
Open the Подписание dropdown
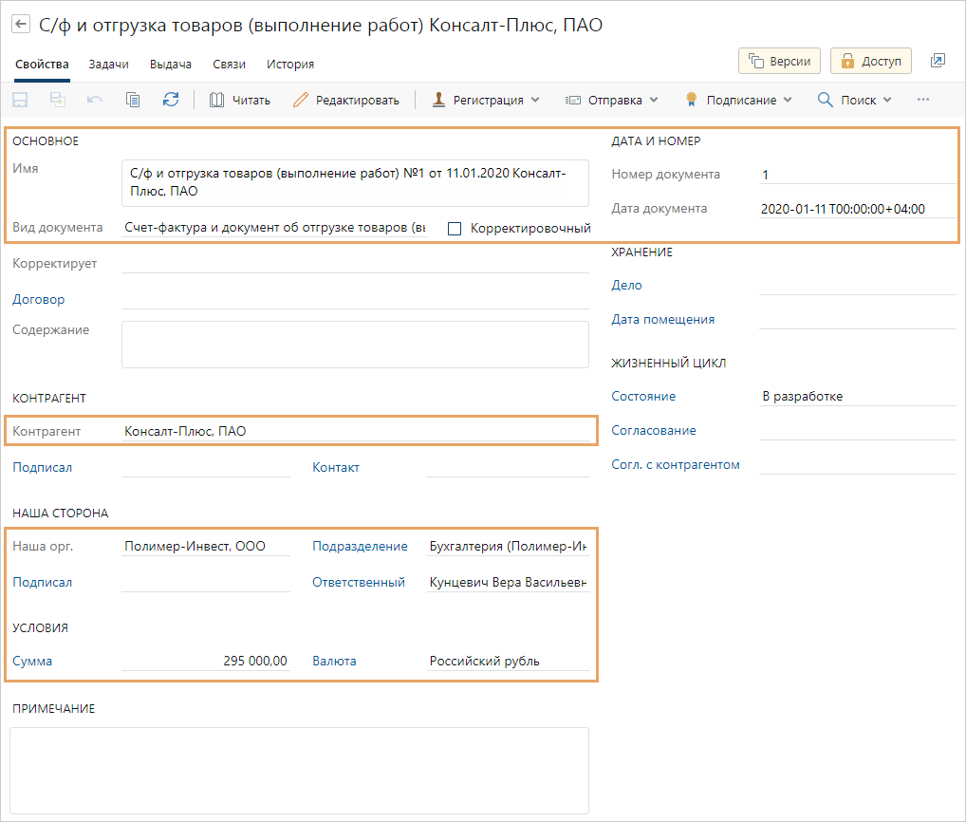(x=737, y=100)
